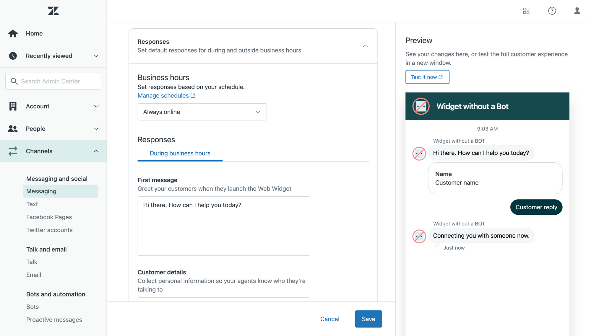Image resolution: width=591 pixels, height=336 pixels.
Task: Go to Proactive messages menu item
Action: [54, 319]
